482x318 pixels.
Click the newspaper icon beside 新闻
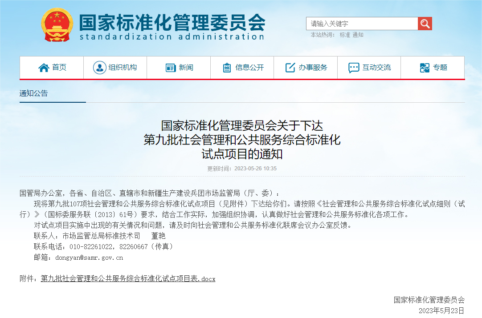(x=171, y=68)
